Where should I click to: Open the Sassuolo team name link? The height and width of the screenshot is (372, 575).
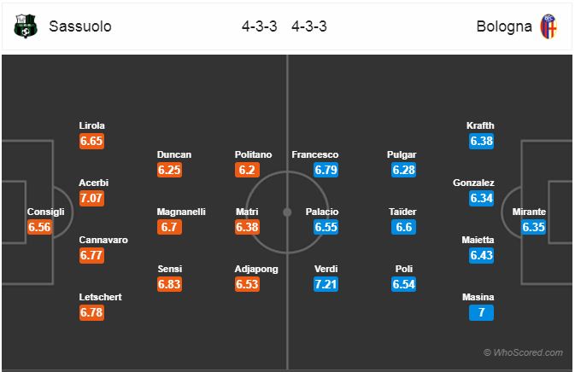[80, 26]
